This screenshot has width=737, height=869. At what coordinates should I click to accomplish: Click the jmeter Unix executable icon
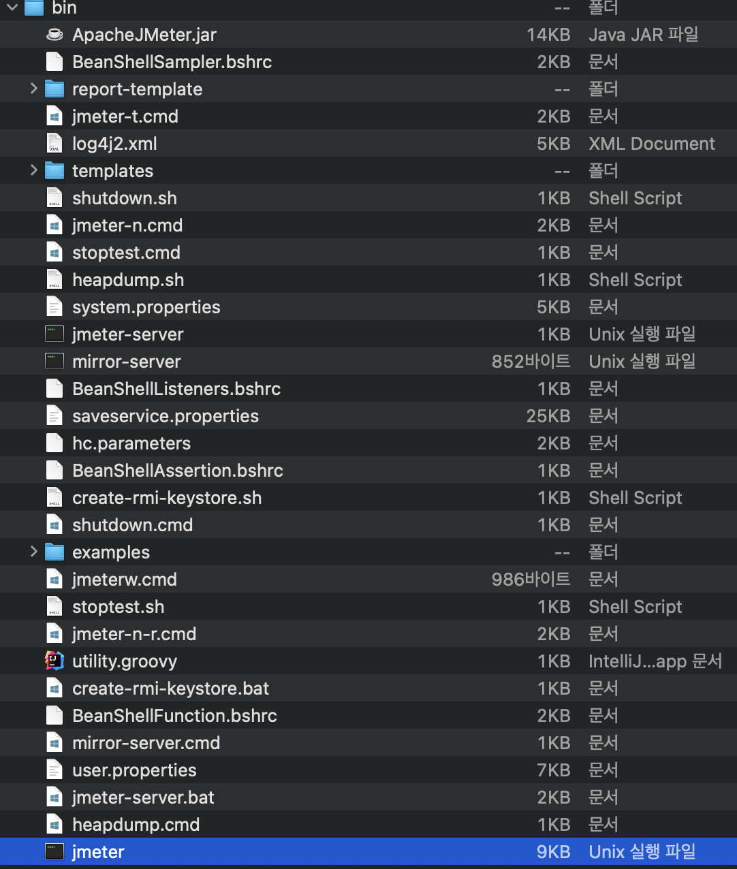pyautogui.click(x=54, y=852)
